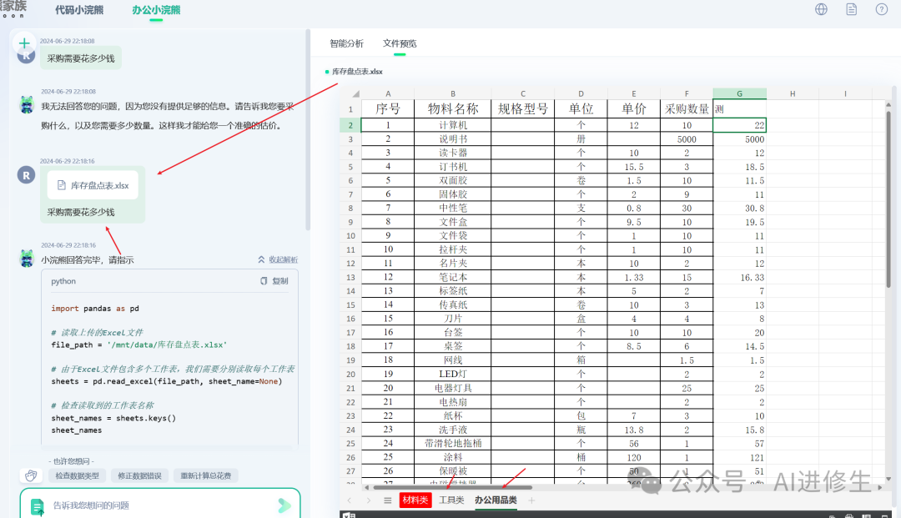Click the G2 cell showing 22

[739, 125]
